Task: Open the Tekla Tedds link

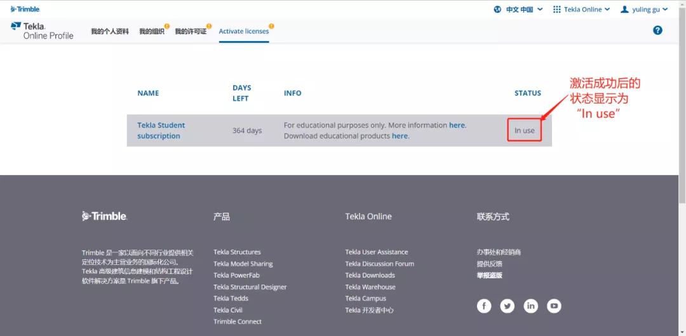Action: (x=231, y=299)
